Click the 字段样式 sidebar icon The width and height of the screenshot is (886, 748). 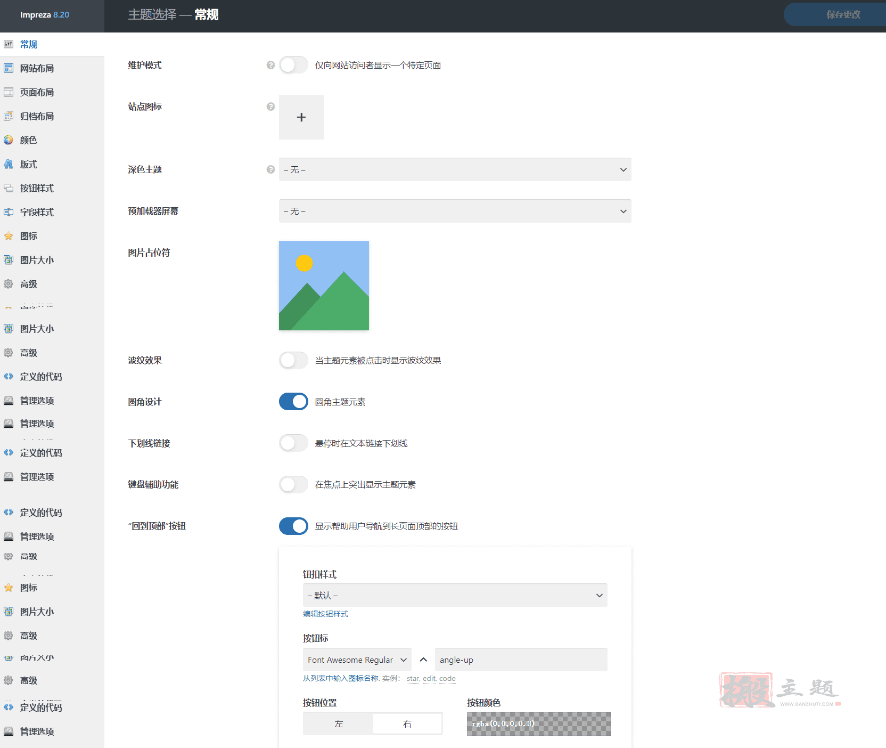tap(9, 212)
